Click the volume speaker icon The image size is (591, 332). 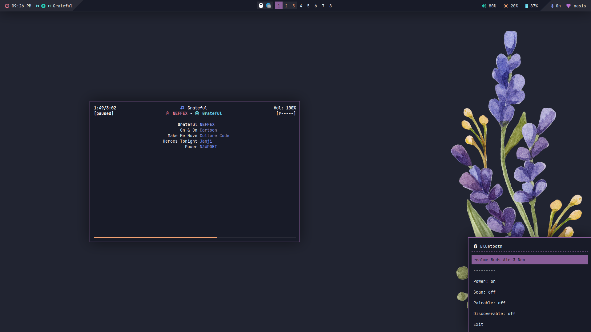484,6
